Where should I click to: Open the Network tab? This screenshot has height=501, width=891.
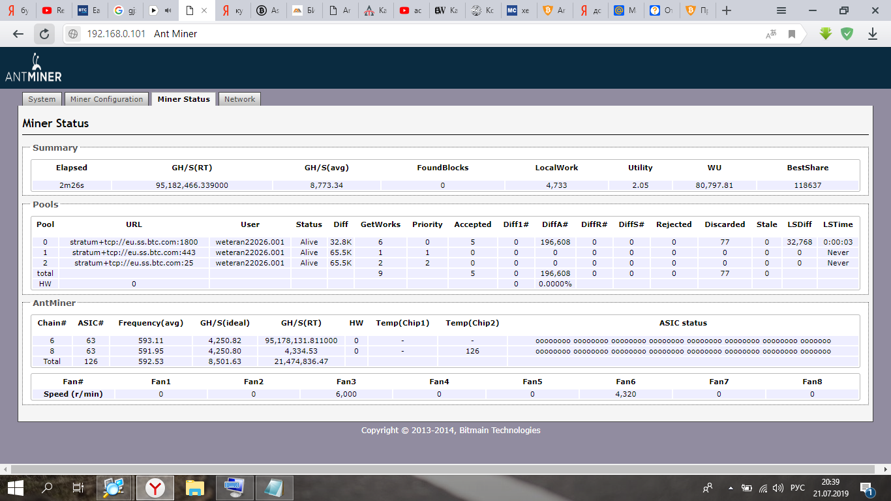239,99
